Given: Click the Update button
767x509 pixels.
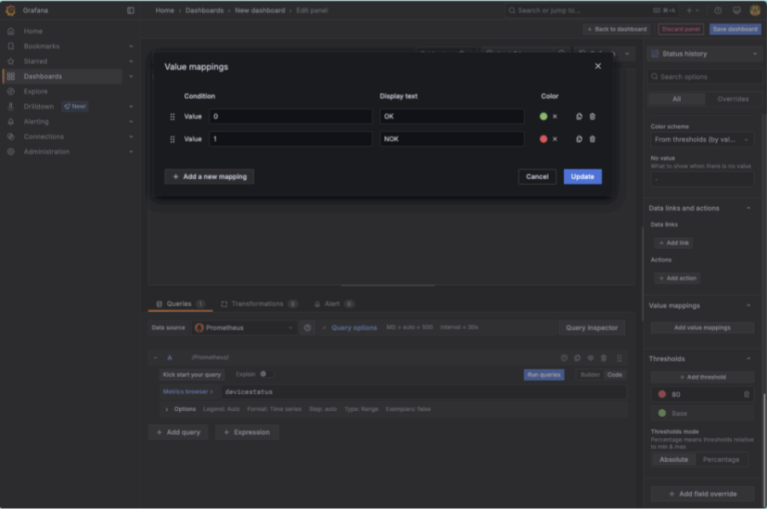Looking at the screenshot, I should click(582, 176).
